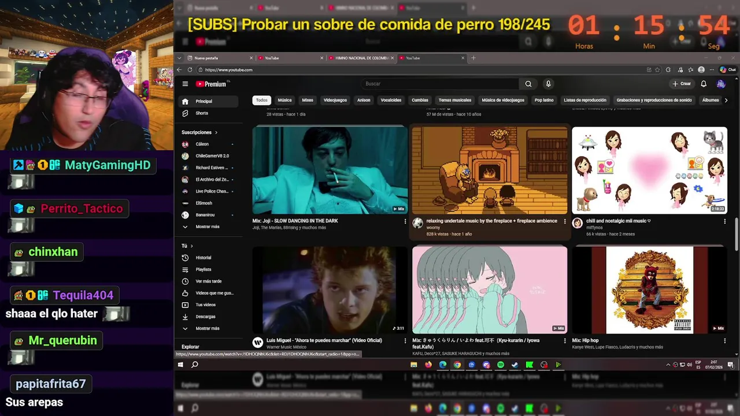Viewport: 740px width, 416px height.
Task: Click the Crear button
Action: coord(682,84)
